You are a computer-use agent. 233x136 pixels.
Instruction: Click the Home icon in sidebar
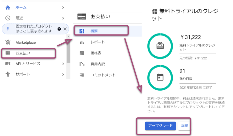8,7
